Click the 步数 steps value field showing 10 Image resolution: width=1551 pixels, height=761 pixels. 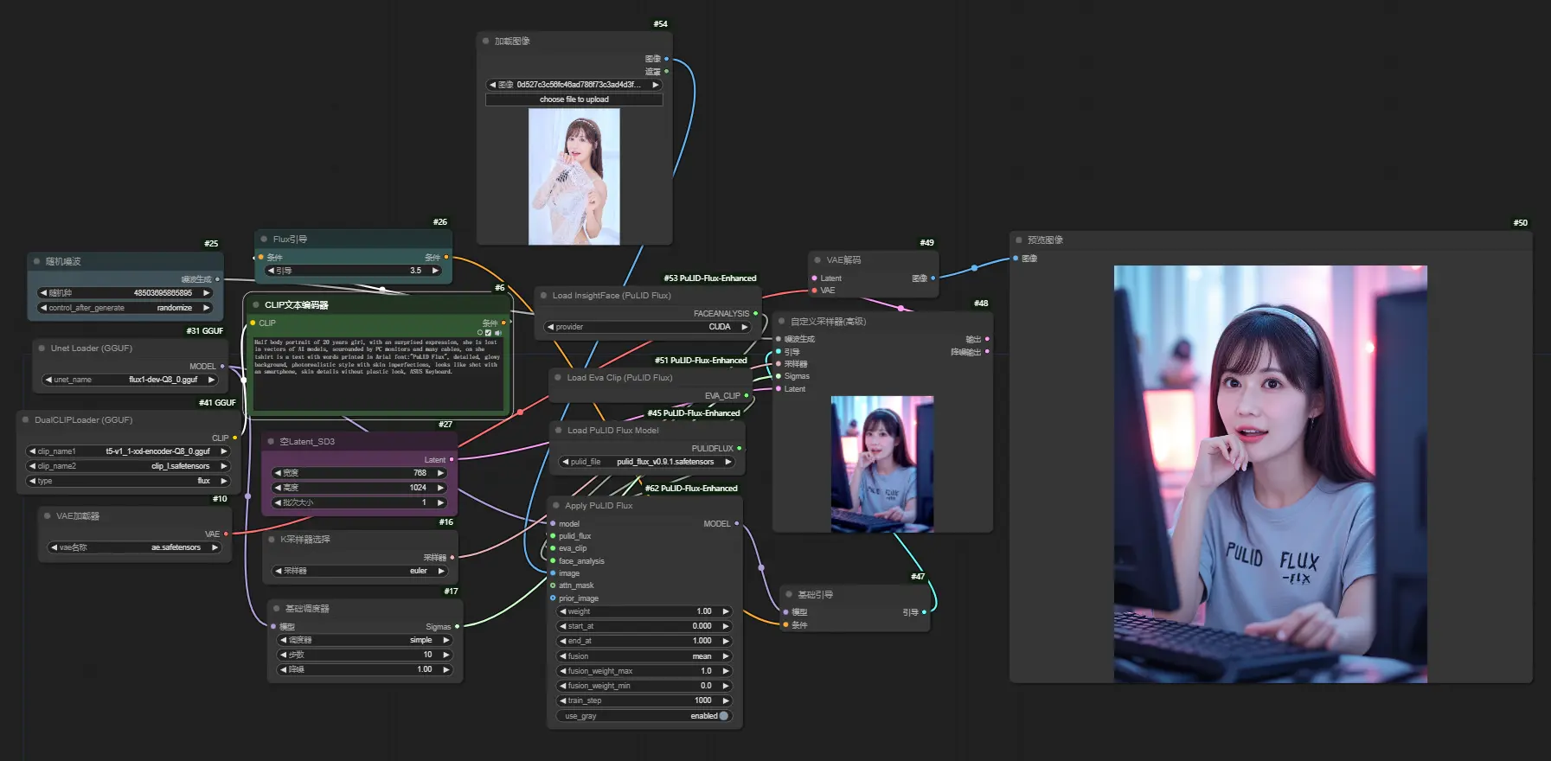tap(364, 655)
